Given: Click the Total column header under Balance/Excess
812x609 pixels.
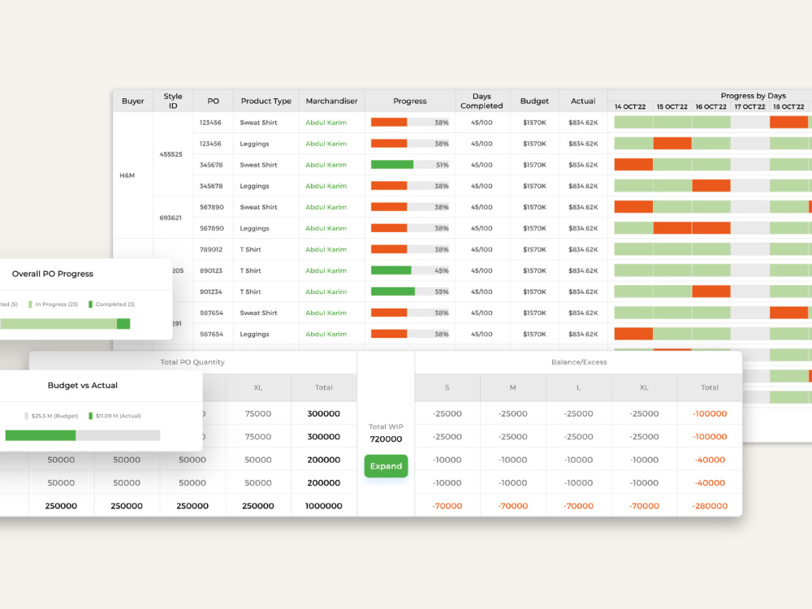Looking at the screenshot, I should pos(710,387).
